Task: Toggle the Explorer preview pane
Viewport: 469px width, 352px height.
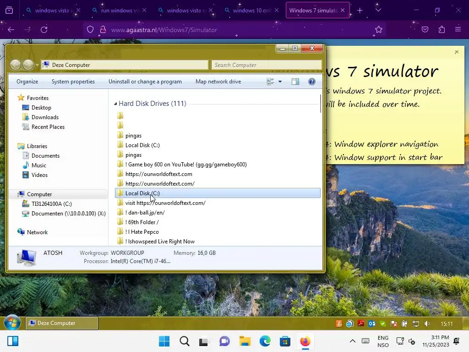Action: click(x=295, y=82)
